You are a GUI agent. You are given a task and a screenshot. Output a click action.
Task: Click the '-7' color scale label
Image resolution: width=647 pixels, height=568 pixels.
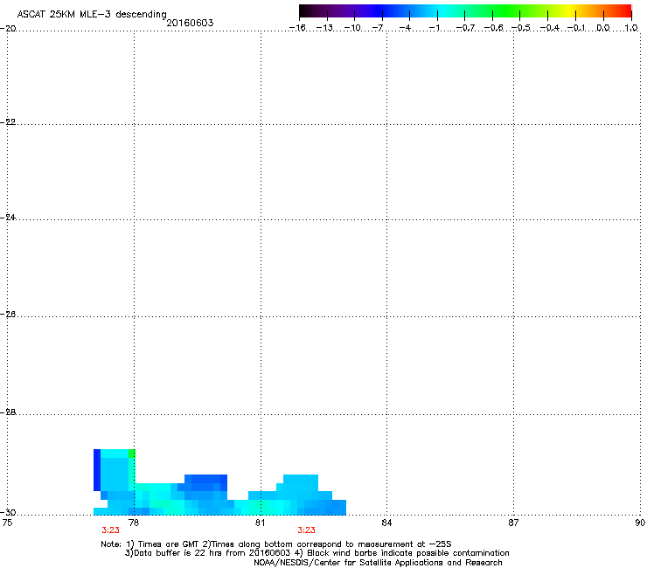coord(378,28)
